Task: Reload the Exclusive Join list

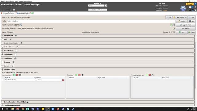Action: [152, 75]
